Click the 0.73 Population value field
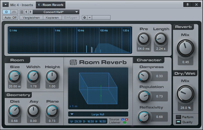 (x=159, y=96)
